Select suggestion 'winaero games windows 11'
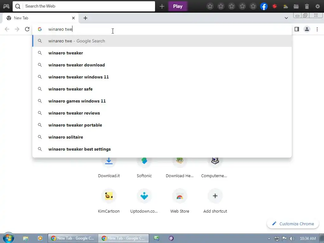Viewport: 324px width, 243px height. 162,101
